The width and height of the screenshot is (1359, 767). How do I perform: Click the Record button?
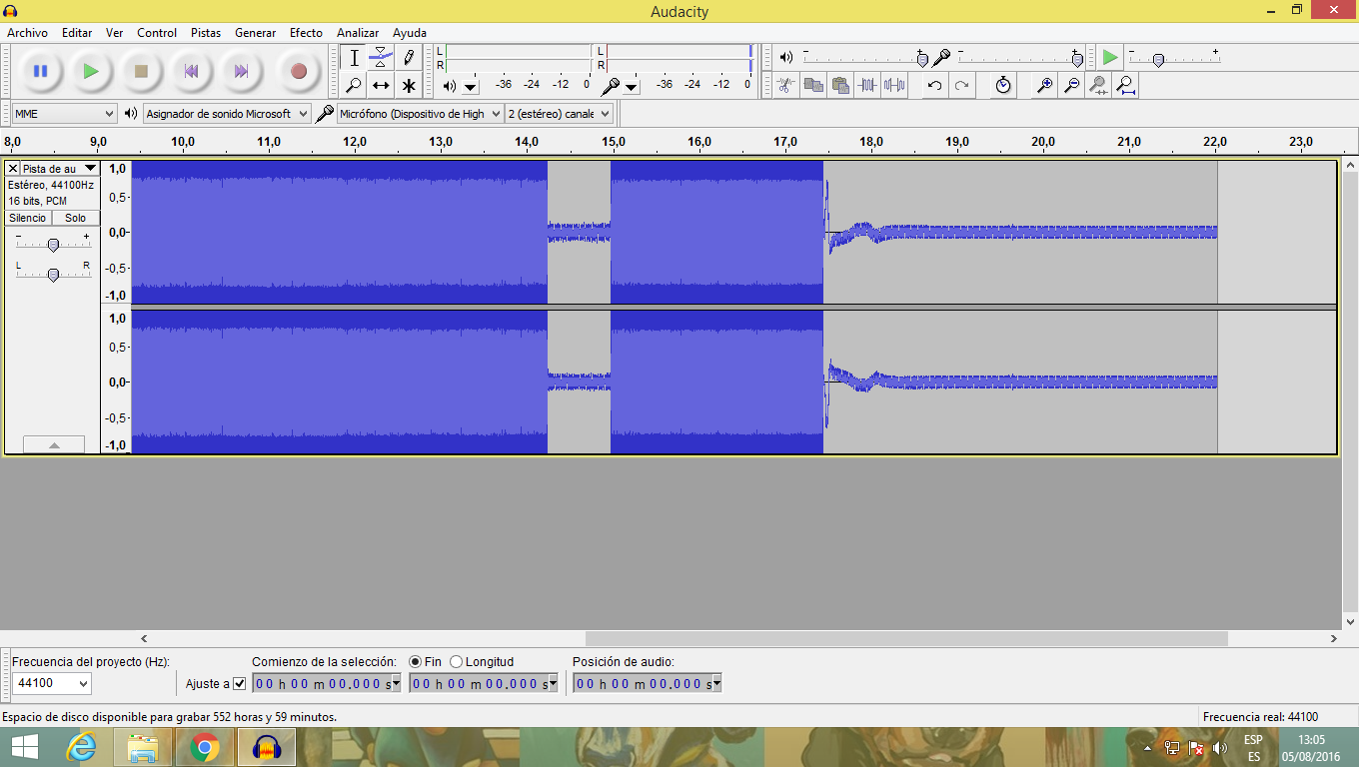tap(298, 71)
